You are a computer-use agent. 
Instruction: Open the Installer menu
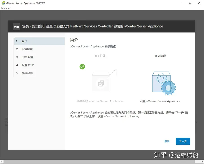pyautogui.click(x=6, y=8)
